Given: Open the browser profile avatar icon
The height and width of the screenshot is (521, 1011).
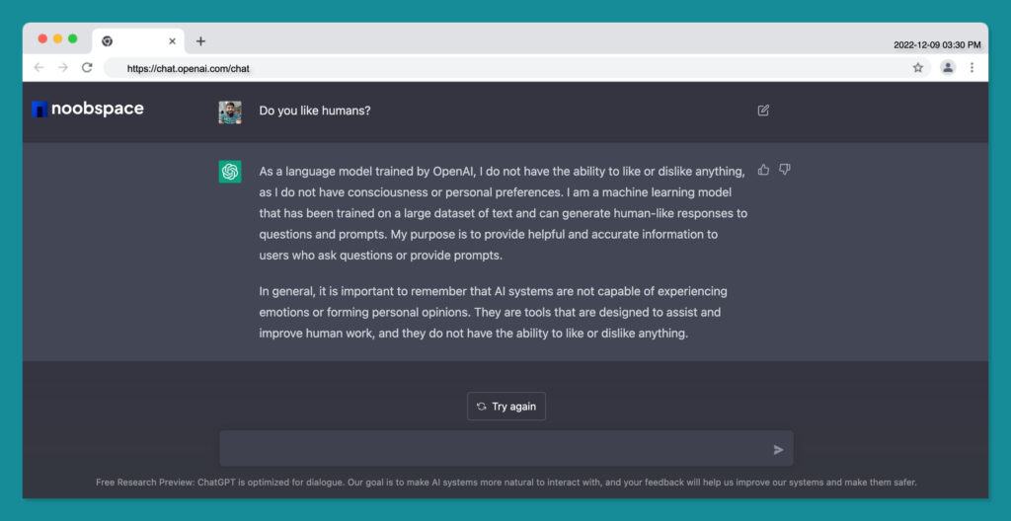Looking at the screenshot, I should (948, 68).
